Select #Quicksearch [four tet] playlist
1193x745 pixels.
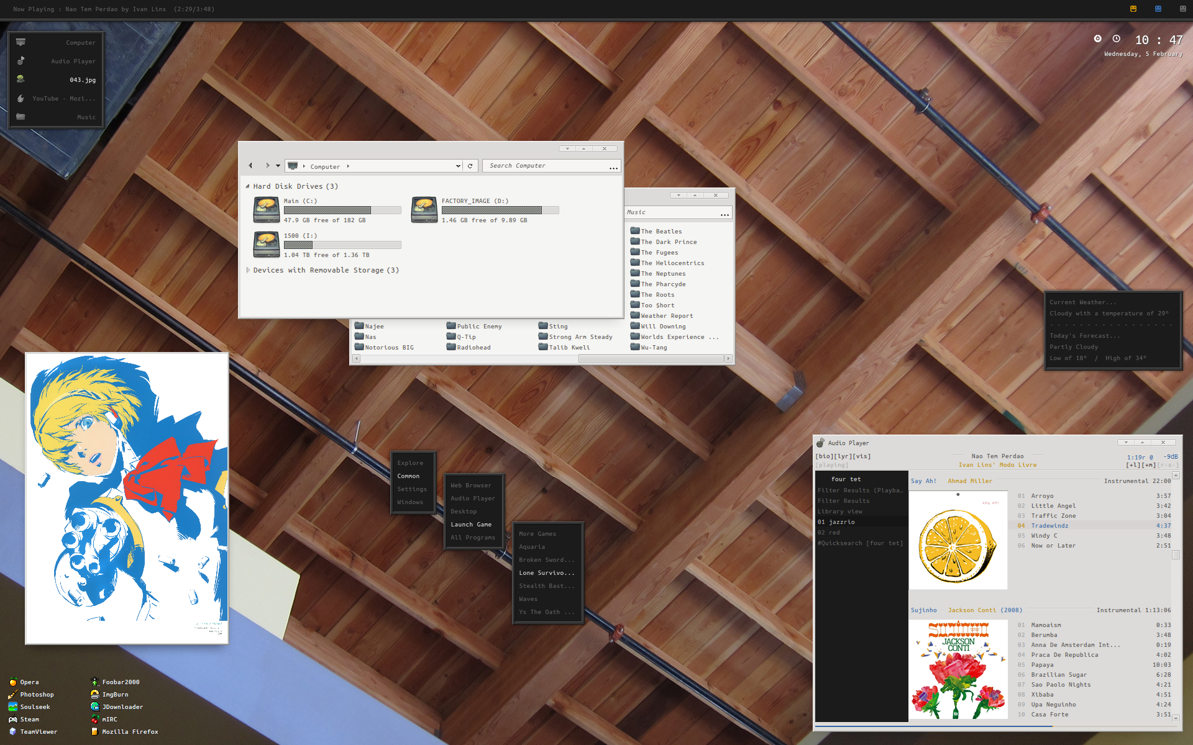pos(861,543)
